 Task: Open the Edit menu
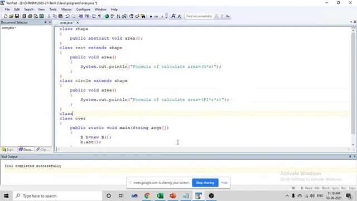click(17, 9)
